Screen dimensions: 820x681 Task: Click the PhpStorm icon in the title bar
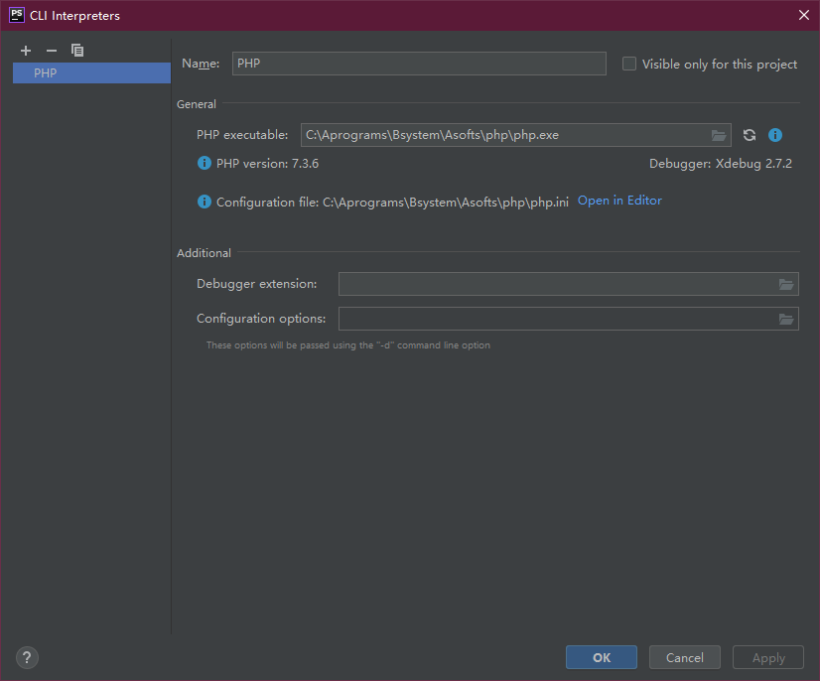point(17,15)
